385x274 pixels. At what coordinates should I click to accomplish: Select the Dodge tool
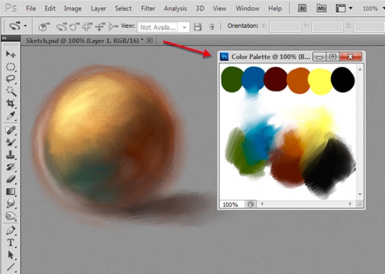coord(10,216)
